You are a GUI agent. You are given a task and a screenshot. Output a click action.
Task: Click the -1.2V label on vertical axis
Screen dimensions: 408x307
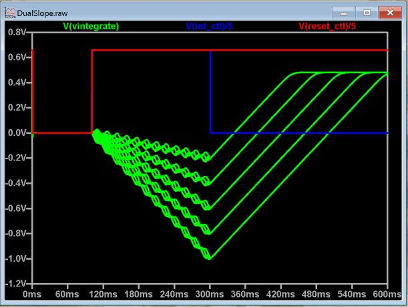point(15,284)
